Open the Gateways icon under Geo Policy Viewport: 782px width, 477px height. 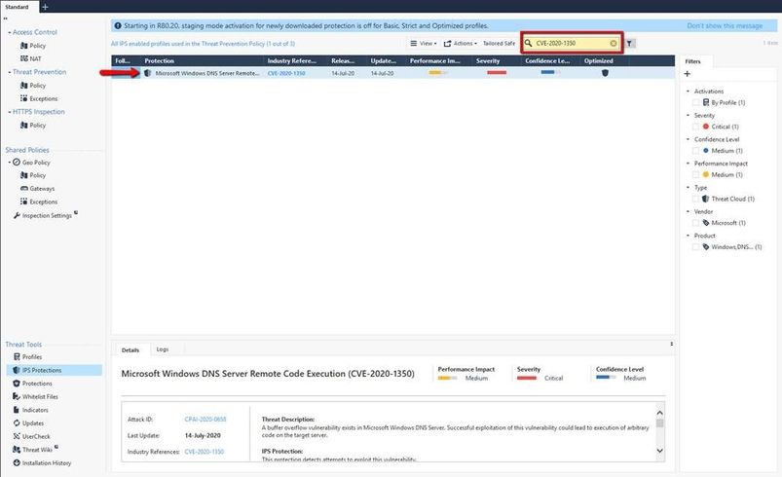[x=24, y=189]
